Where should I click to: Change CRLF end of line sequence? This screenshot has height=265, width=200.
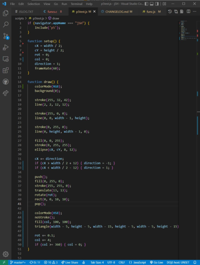point(122,263)
